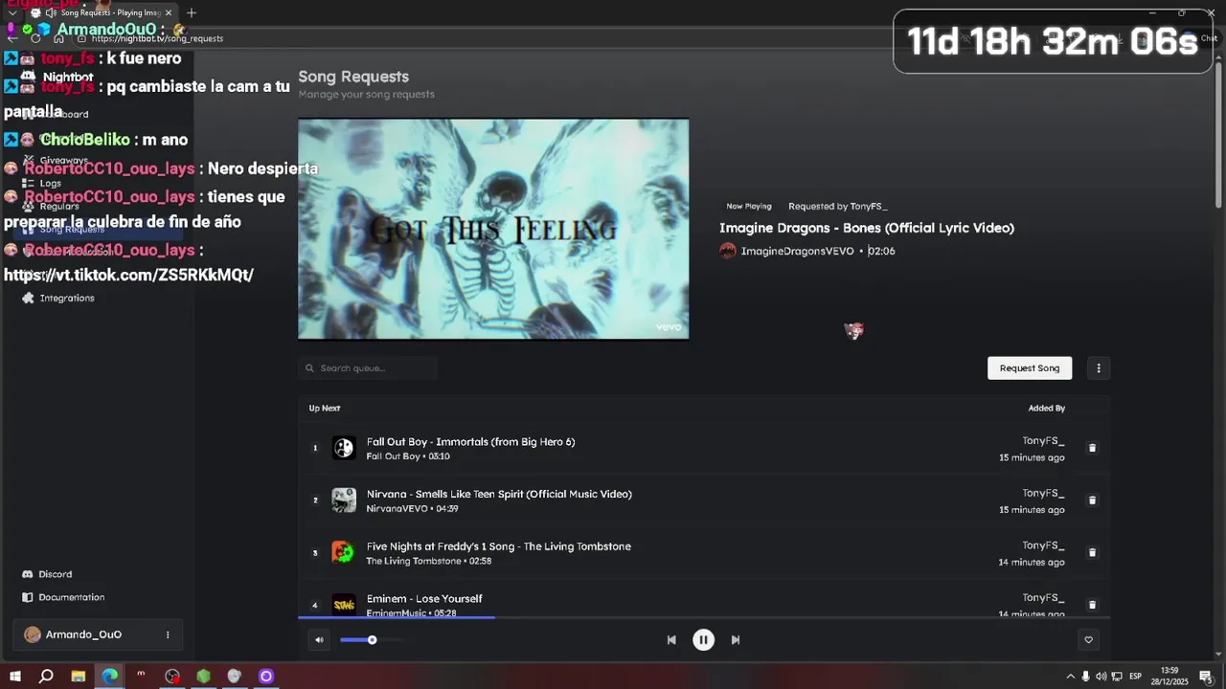1226x689 pixels.
Task: Select Eminem - Lose Yourself title
Action: [x=424, y=599]
